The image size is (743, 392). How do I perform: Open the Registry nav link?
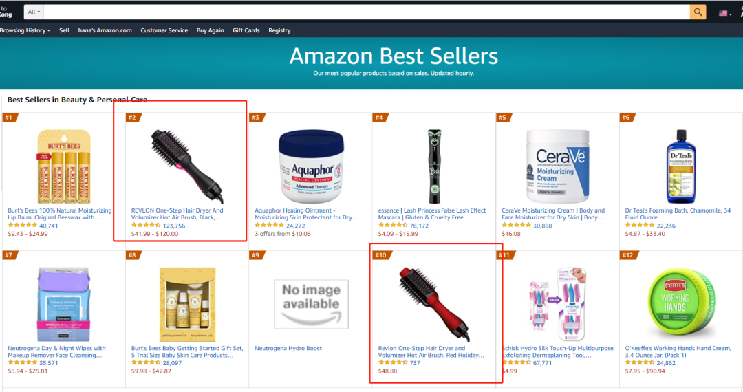point(279,30)
